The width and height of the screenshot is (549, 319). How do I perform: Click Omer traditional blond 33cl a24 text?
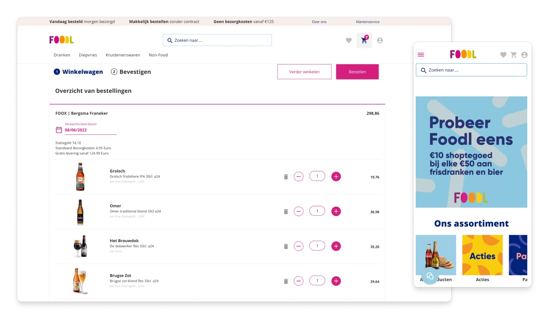pyautogui.click(x=135, y=211)
